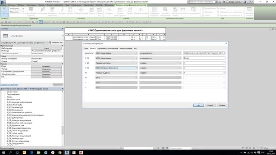Click the schedule title 'ЭКС Оцинкованная сталь'
This screenshot has width=276, height=155.
[115, 31]
